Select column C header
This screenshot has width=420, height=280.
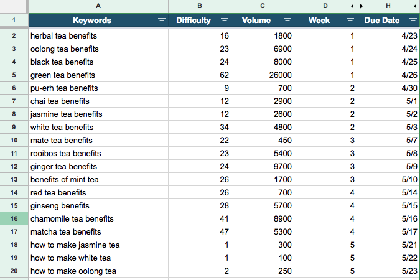tap(263, 6)
